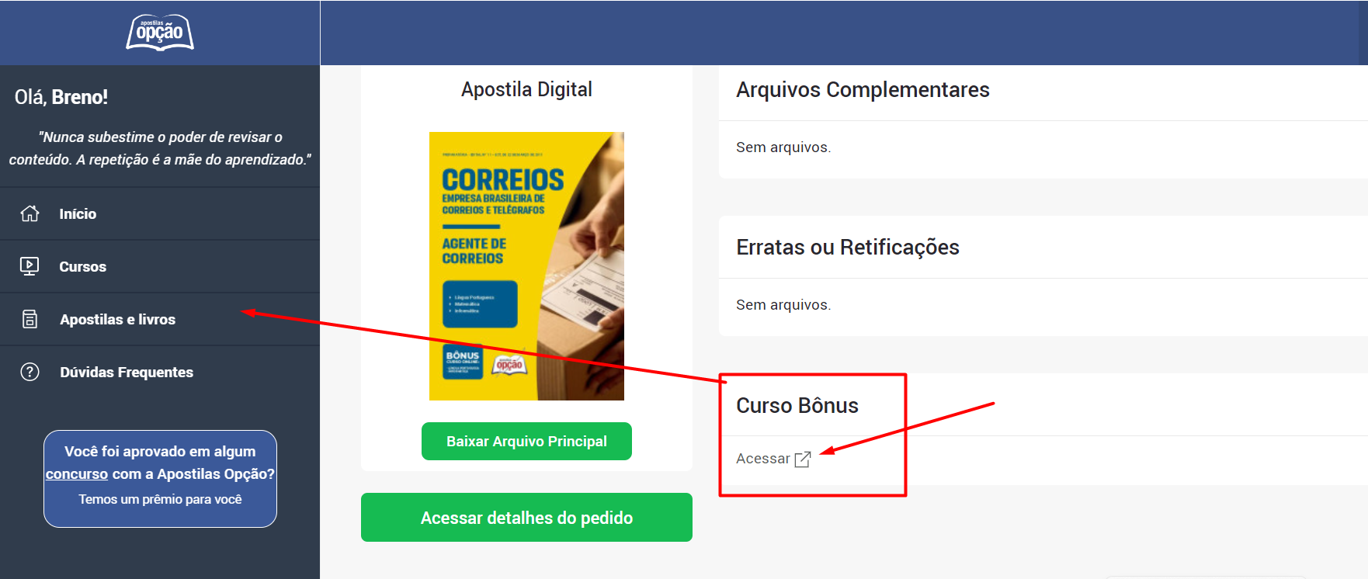Click the Cursos monitor play icon
Image resolution: width=1368 pixels, height=579 pixels.
(x=30, y=266)
